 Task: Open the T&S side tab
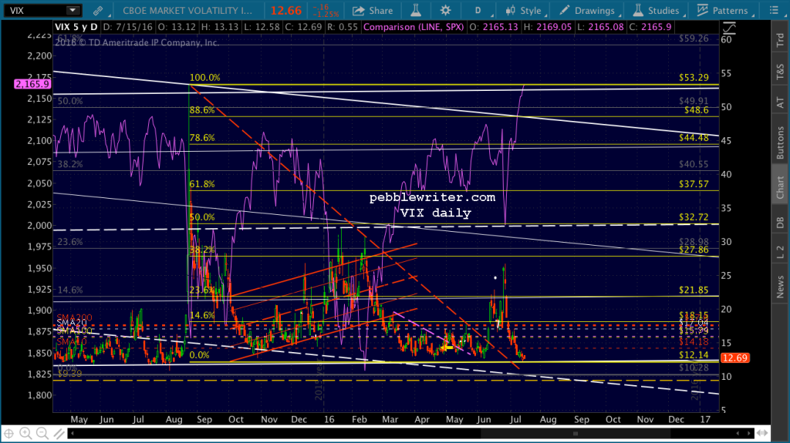[x=780, y=72]
